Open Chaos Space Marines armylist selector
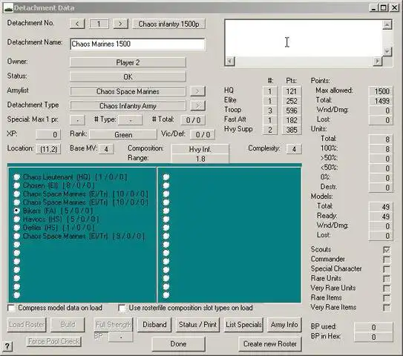Image resolution: width=403 pixels, height=356 pixels. (128, 91)
